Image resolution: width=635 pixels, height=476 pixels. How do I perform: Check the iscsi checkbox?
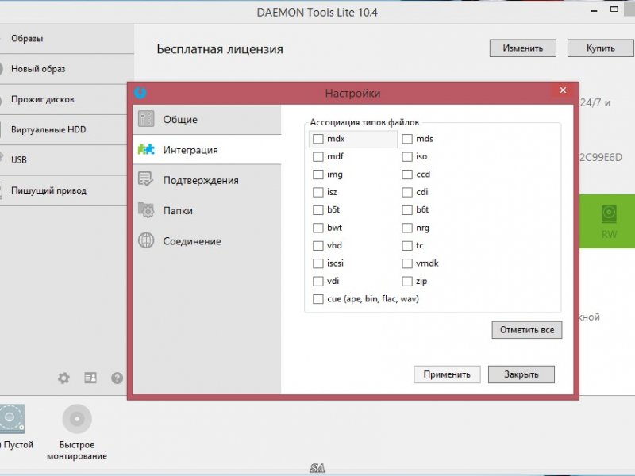pos(318,263)
